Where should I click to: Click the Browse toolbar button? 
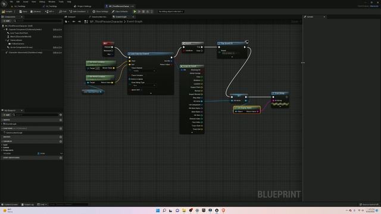pyautogui.click(x=36, y=11)
